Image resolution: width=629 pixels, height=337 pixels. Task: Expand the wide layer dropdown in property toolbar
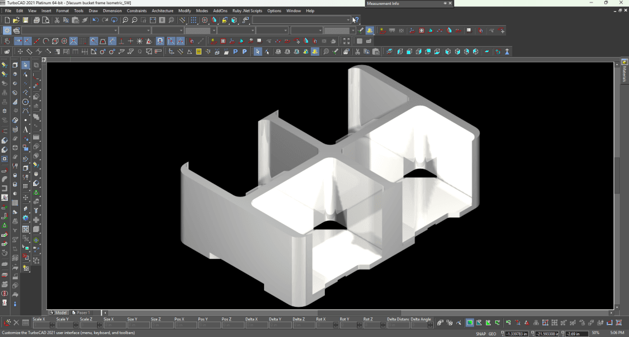pos(69,31)
